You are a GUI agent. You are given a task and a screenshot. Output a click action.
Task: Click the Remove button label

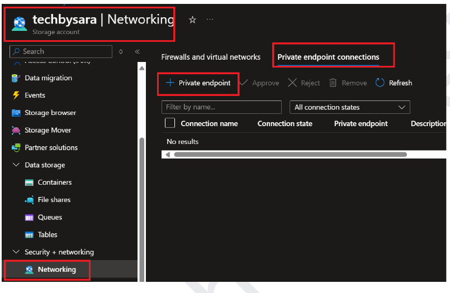pyautogui.click(x=354, y=83)
